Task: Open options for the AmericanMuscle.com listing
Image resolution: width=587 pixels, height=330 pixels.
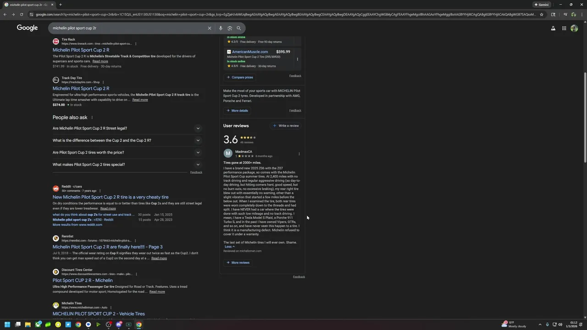Action: pyautogui.click(x=297, y=59)
